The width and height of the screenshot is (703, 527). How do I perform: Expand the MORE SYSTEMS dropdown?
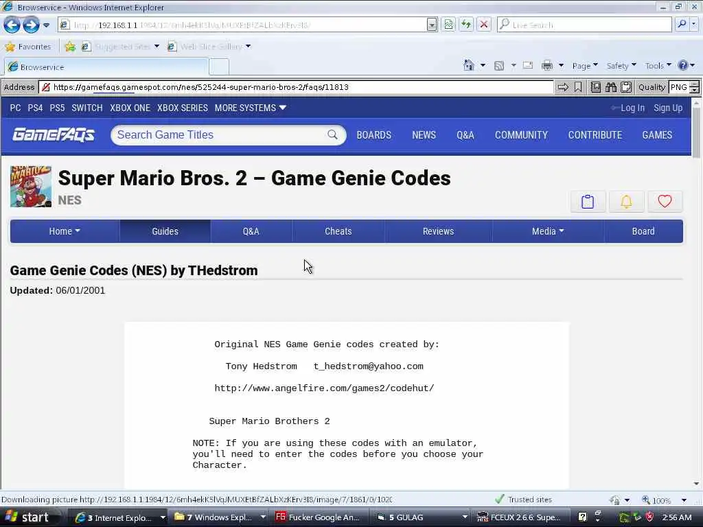tap(250, 108)
